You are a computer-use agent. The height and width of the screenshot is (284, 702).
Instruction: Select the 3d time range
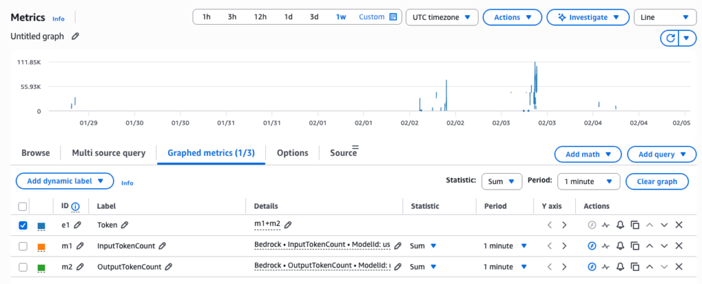314,17
